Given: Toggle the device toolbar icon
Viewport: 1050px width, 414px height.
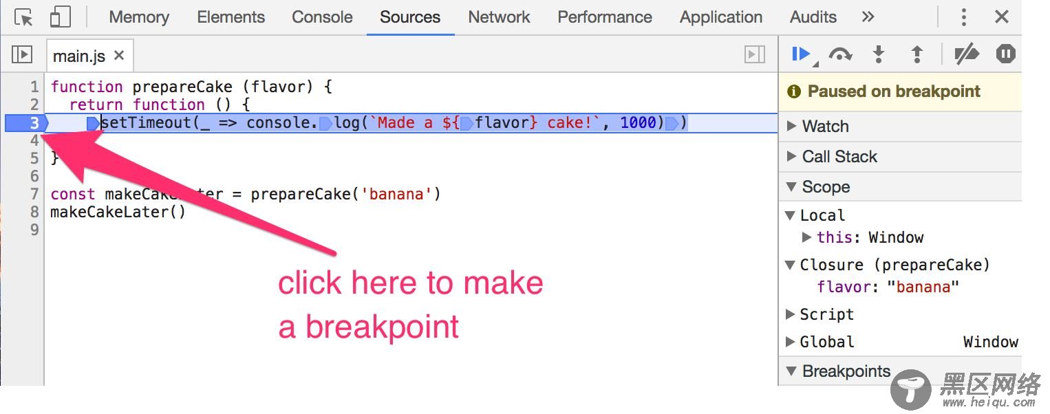Looking at the screenshot, I should click(x=61, y=17).
